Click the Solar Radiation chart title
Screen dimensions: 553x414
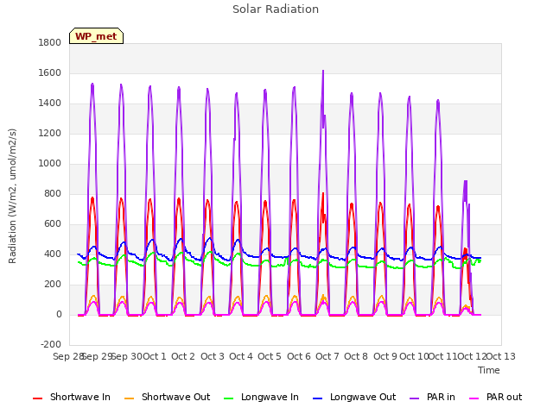(x=276, y=9)
